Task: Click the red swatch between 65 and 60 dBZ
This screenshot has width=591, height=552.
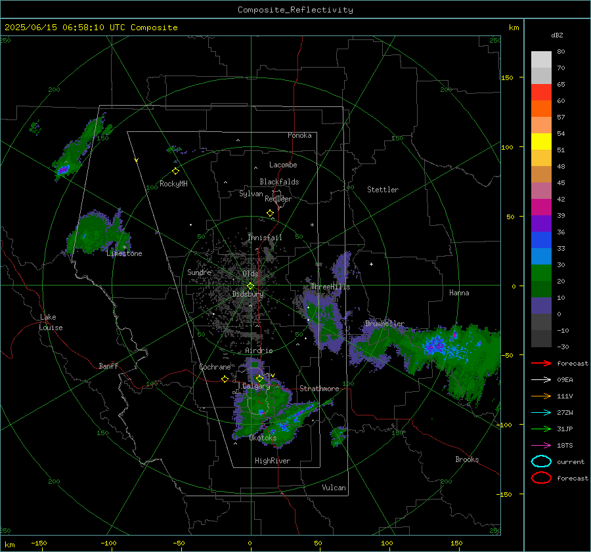Action: tap(541, 93)
